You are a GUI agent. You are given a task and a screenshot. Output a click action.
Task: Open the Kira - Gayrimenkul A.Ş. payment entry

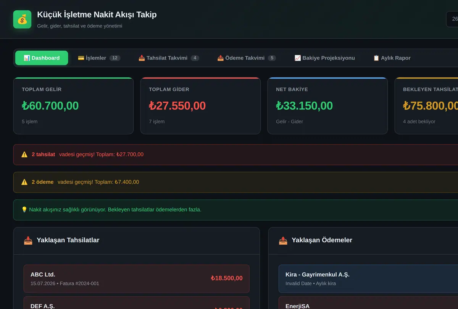pyautogui.click(x=368, y=279)
